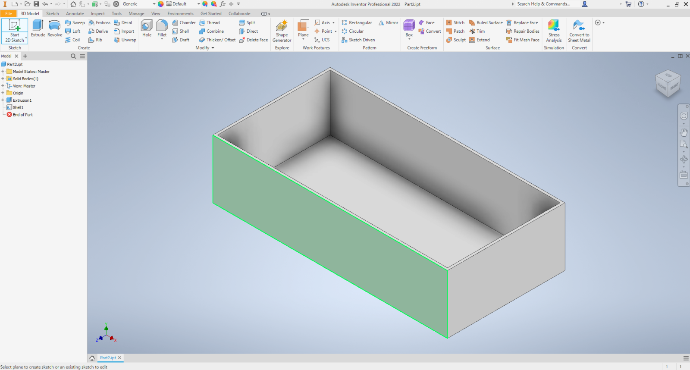Viewport: 690px width, 370px height.
Task: Launch Stress Analysis simulation
Action: tap(554, 31)
